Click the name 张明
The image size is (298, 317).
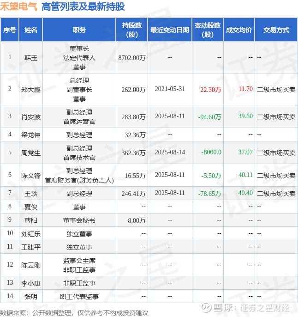point(30,297)
